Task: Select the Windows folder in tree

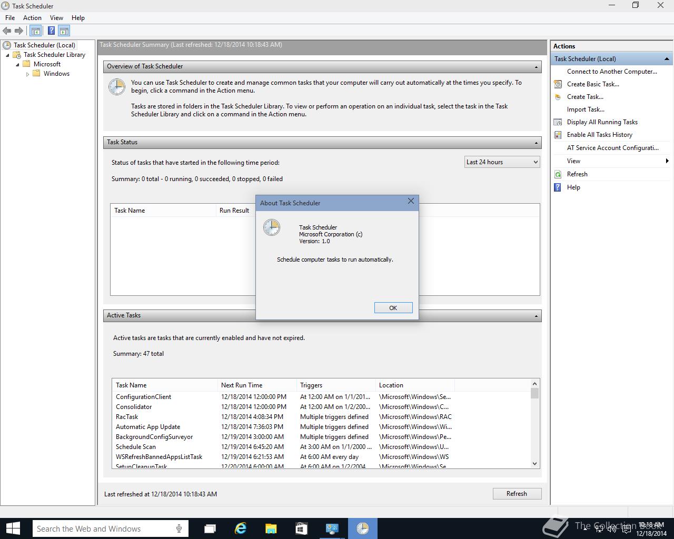Action: coord(56,74)
